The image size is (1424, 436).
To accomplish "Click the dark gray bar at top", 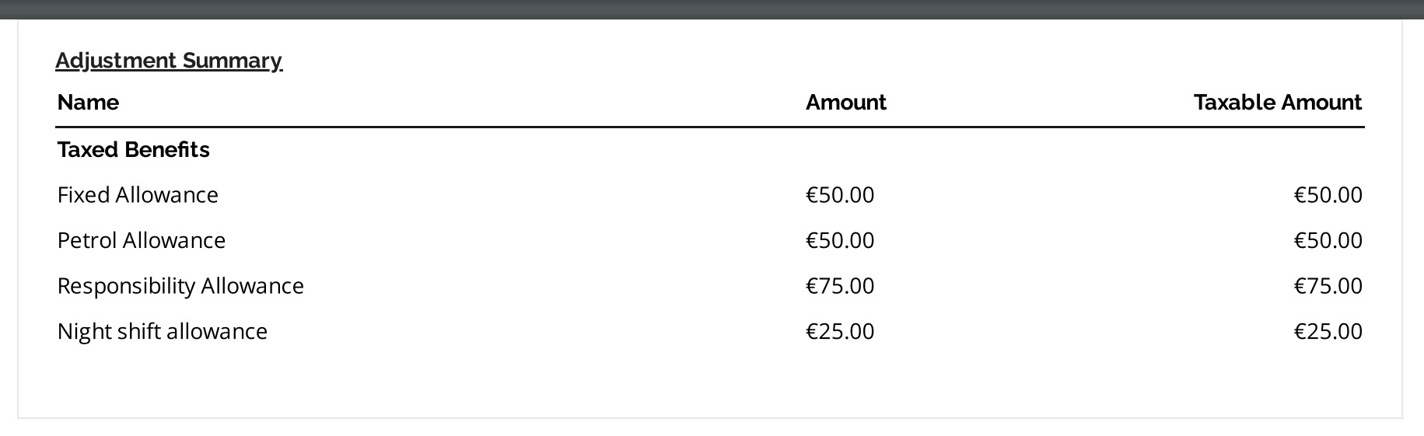I will click(x=712, y=9).
